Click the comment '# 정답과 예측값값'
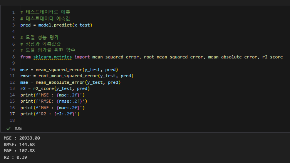Screen dimensions: 290x163 [40, 44]
